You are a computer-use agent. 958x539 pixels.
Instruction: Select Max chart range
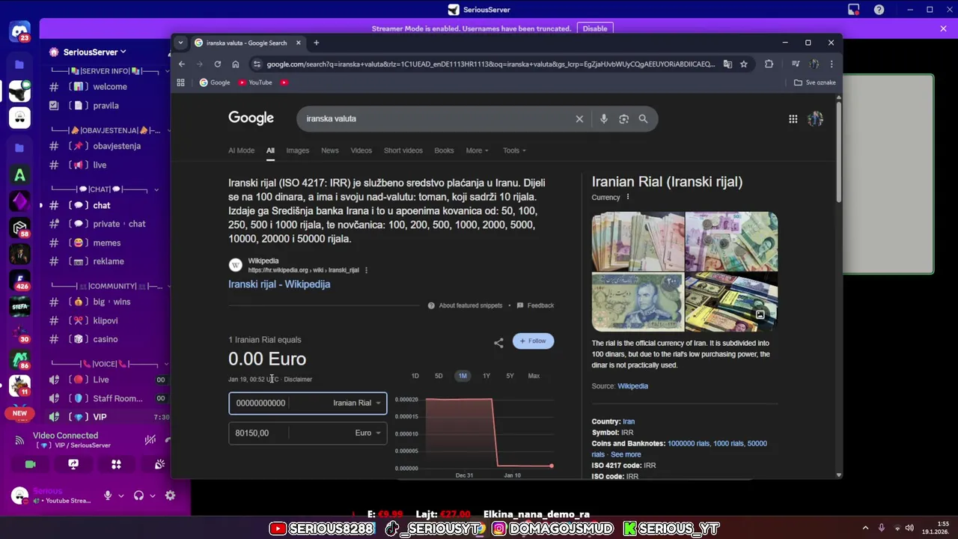point(534,376)
